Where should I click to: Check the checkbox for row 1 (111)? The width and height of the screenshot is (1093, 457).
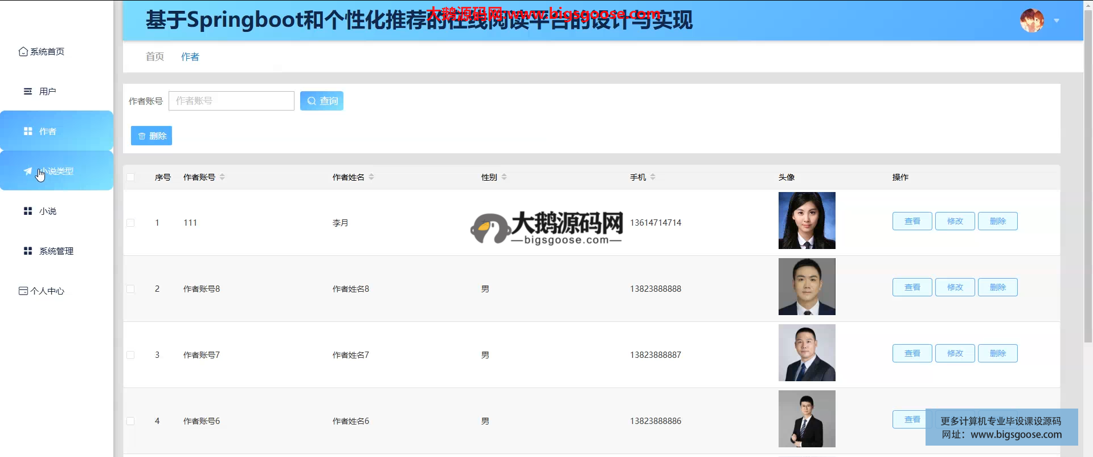pyautogui.click(x=130, y=223)
